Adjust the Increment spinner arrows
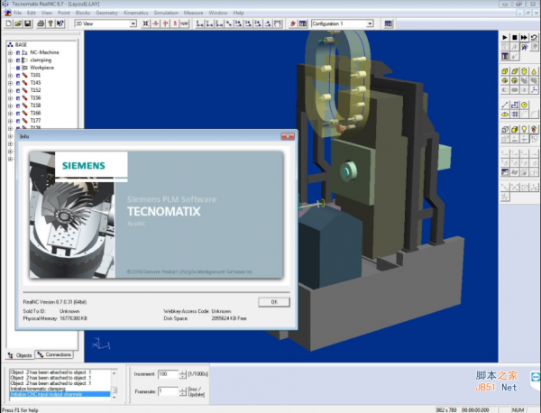541x413 pixels. point(182,374)
